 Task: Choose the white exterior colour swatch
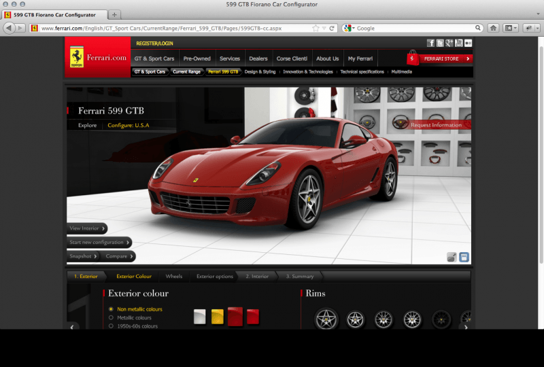(199, 317)
